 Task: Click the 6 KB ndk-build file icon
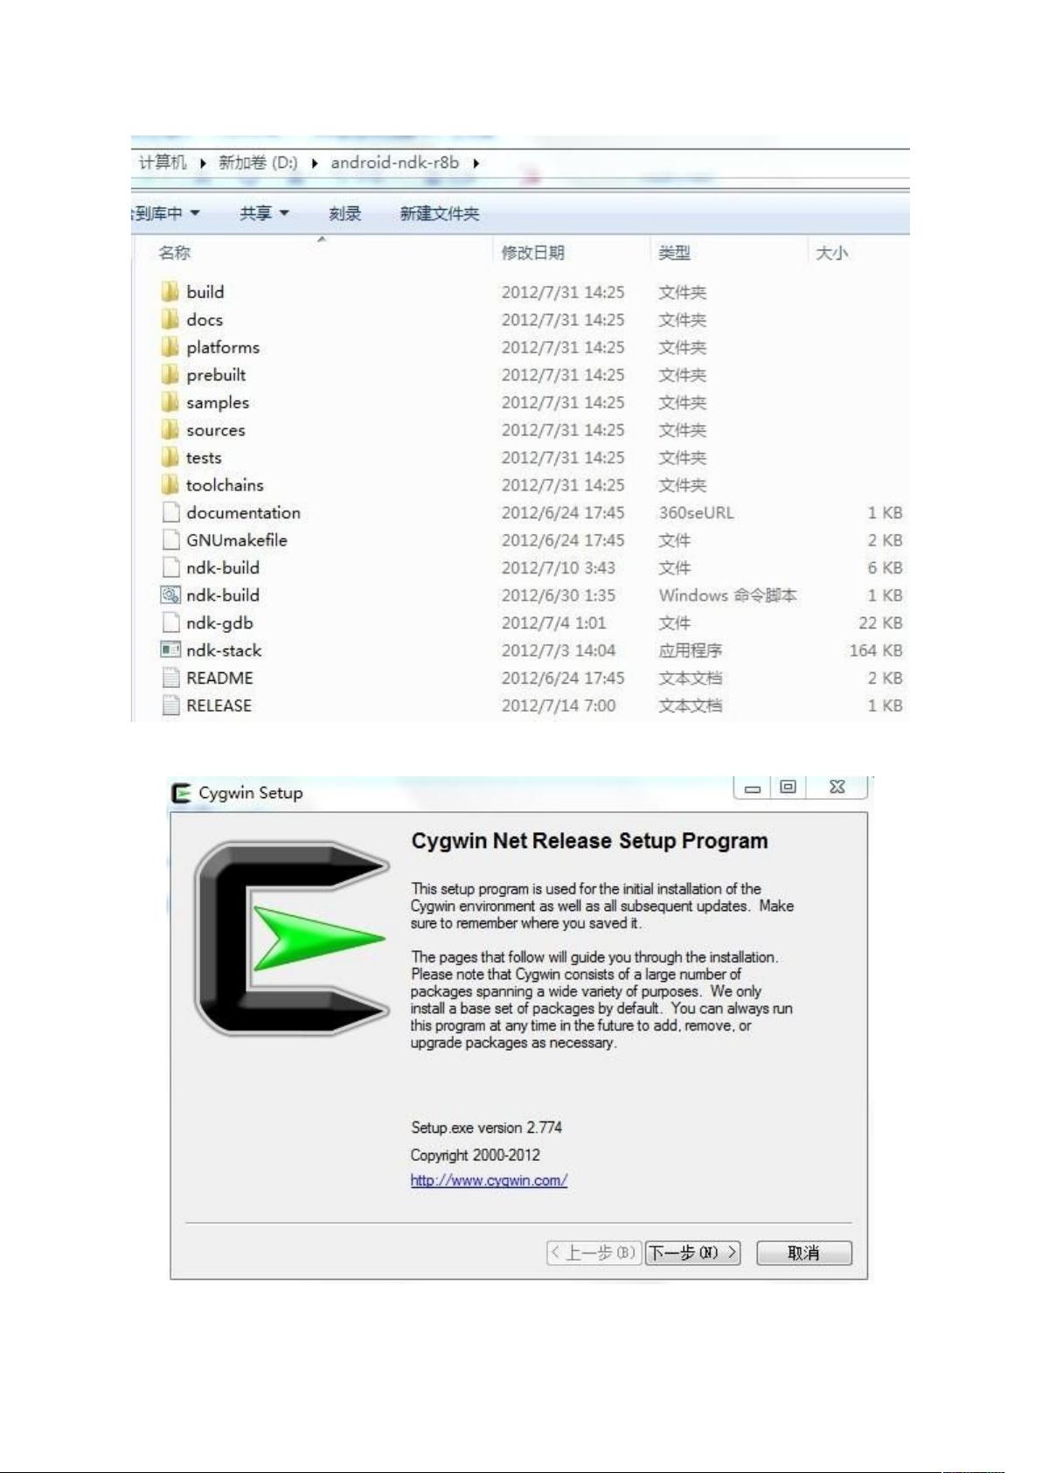170,566
